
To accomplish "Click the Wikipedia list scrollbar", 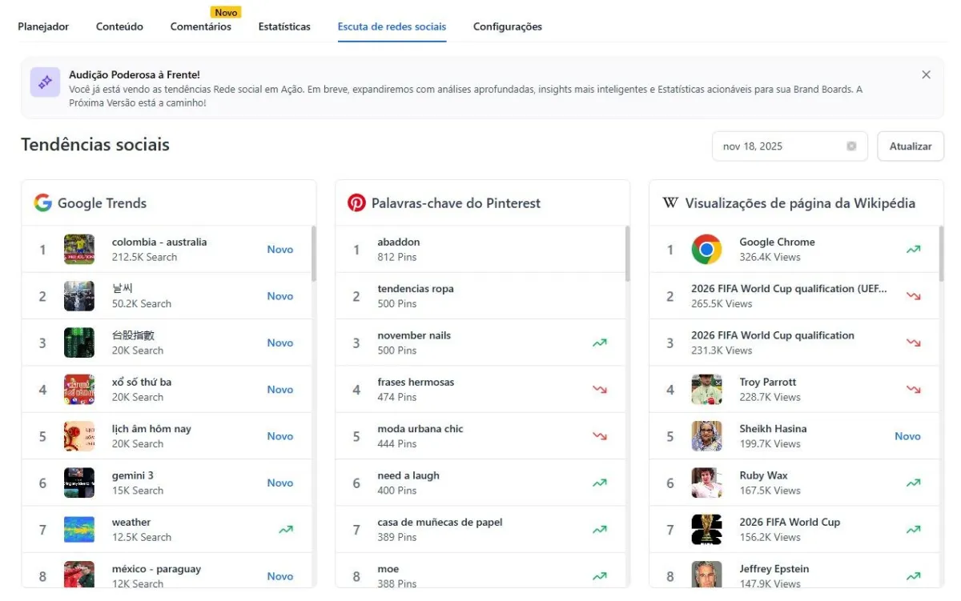I will click(x=941, y=254).
